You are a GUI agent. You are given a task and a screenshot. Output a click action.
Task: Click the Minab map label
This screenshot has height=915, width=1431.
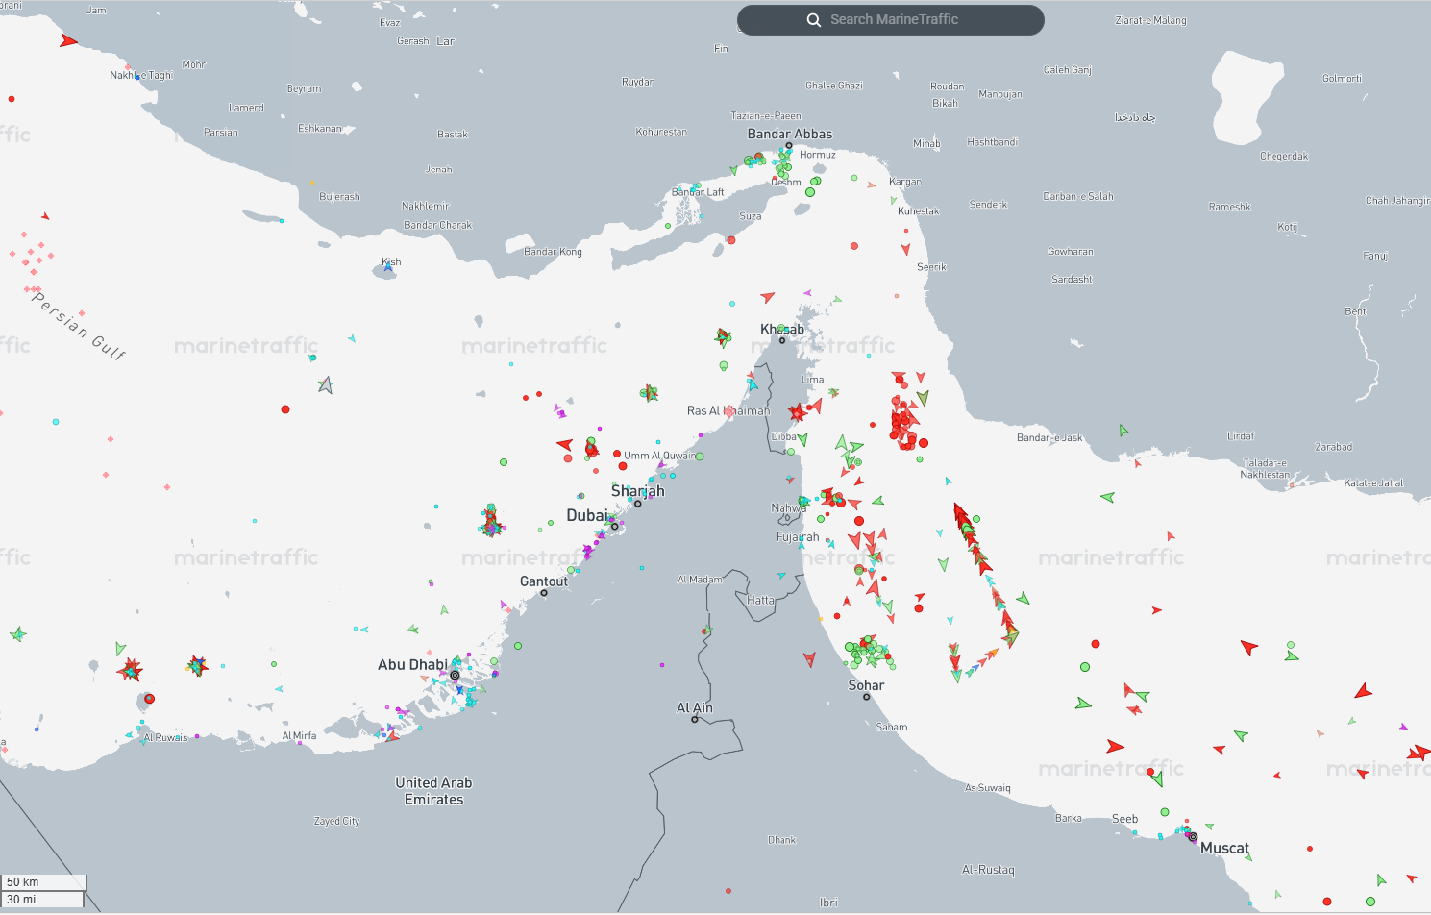tap(926, 143)
